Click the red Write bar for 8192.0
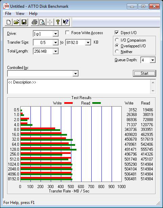163x208 pixels. (46, 178)
